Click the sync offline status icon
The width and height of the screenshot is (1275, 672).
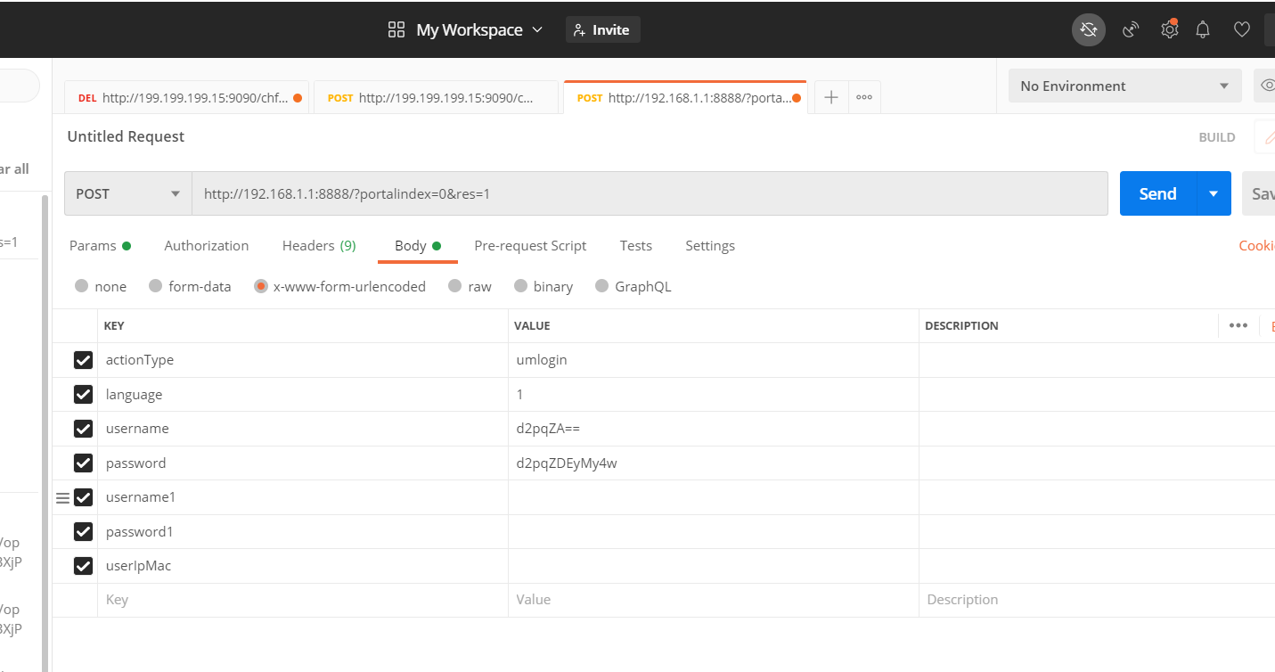coord(1088,29)
